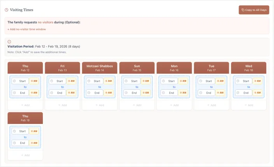Click Add under the Sun Feb 15 column
This screenshot has height=167, width=274.
point(137,105)
